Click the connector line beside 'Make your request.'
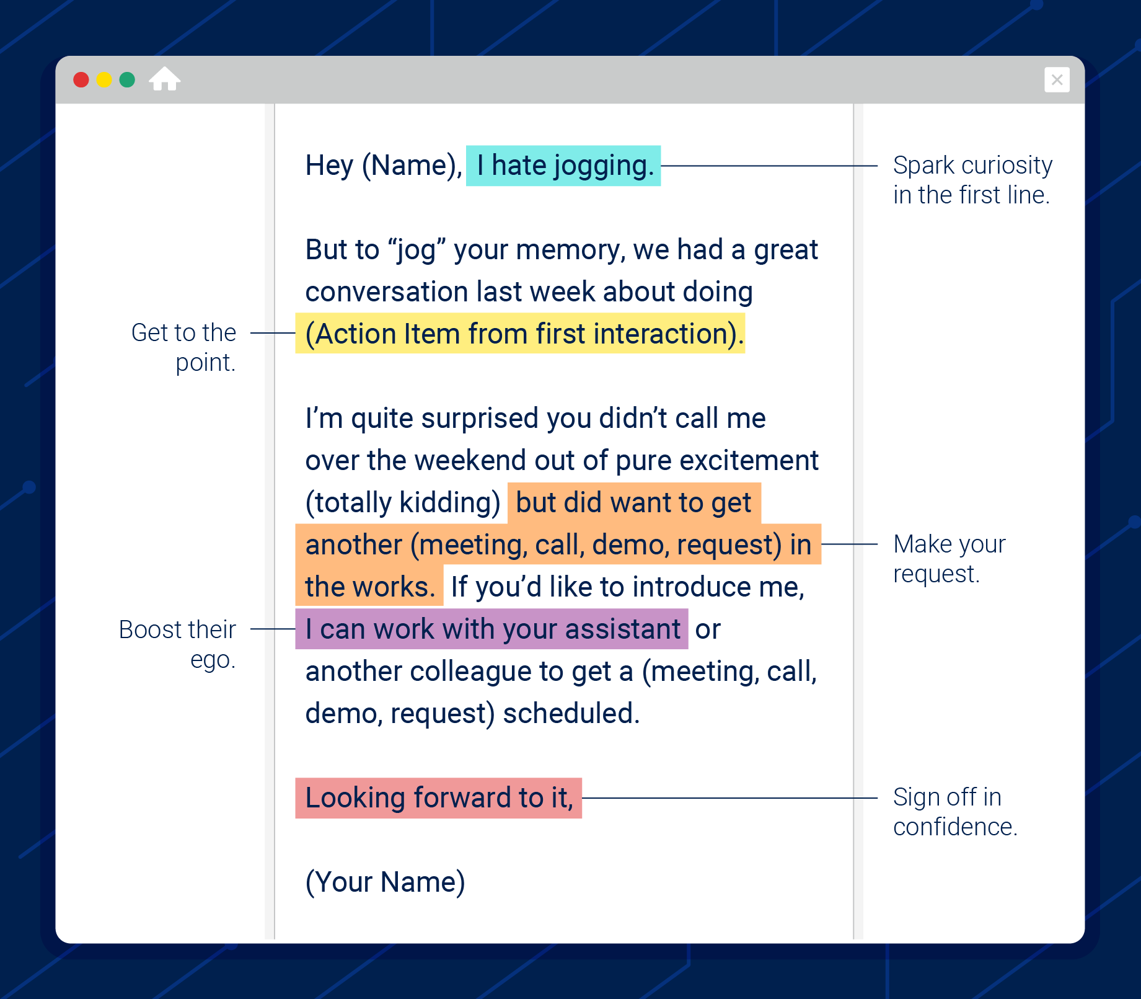Viewport: 1141px width, 999px height. [x=849, y=544]
